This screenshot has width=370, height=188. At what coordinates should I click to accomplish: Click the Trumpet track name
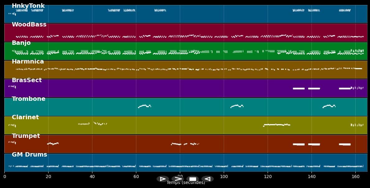tap(26, 136)
